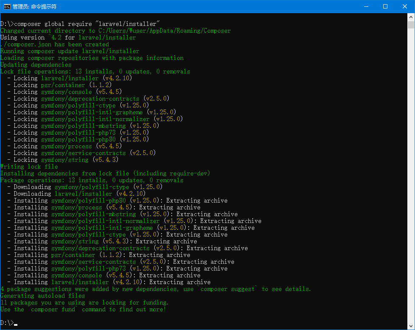Image resolution: width=415 pixels, height=330 pixels.
Task: Click 'Installing symfony/polyfill-ctype' line
Action: [117, 234]
